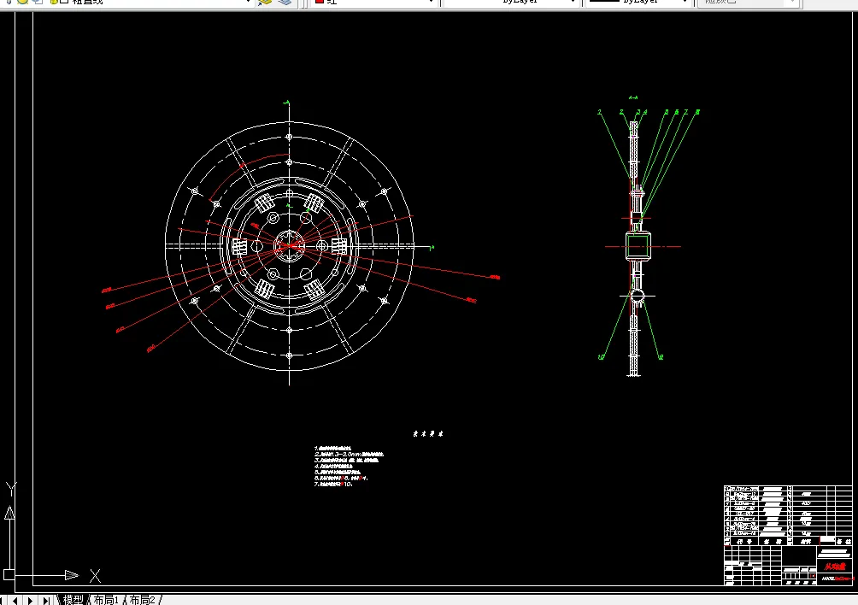Click the square hub in the section view
This screenshot has width=858, height=605.
point(638,246)
